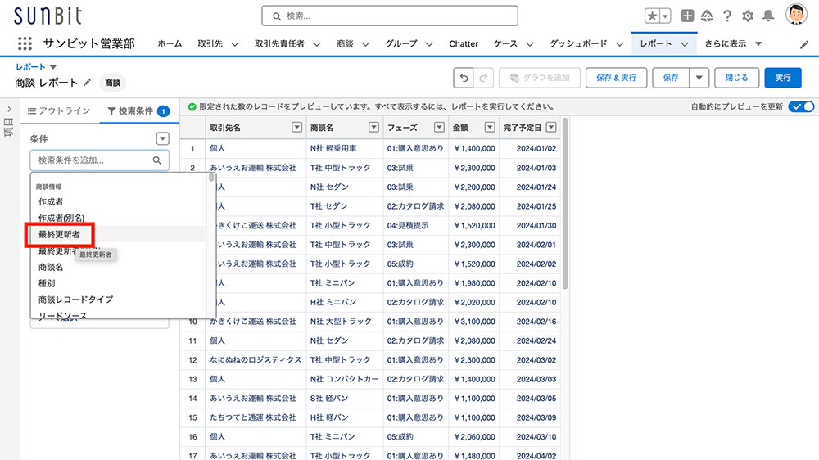Click the global actions plus icon
This screenshot has height=460, width=819.
[687, 16]
